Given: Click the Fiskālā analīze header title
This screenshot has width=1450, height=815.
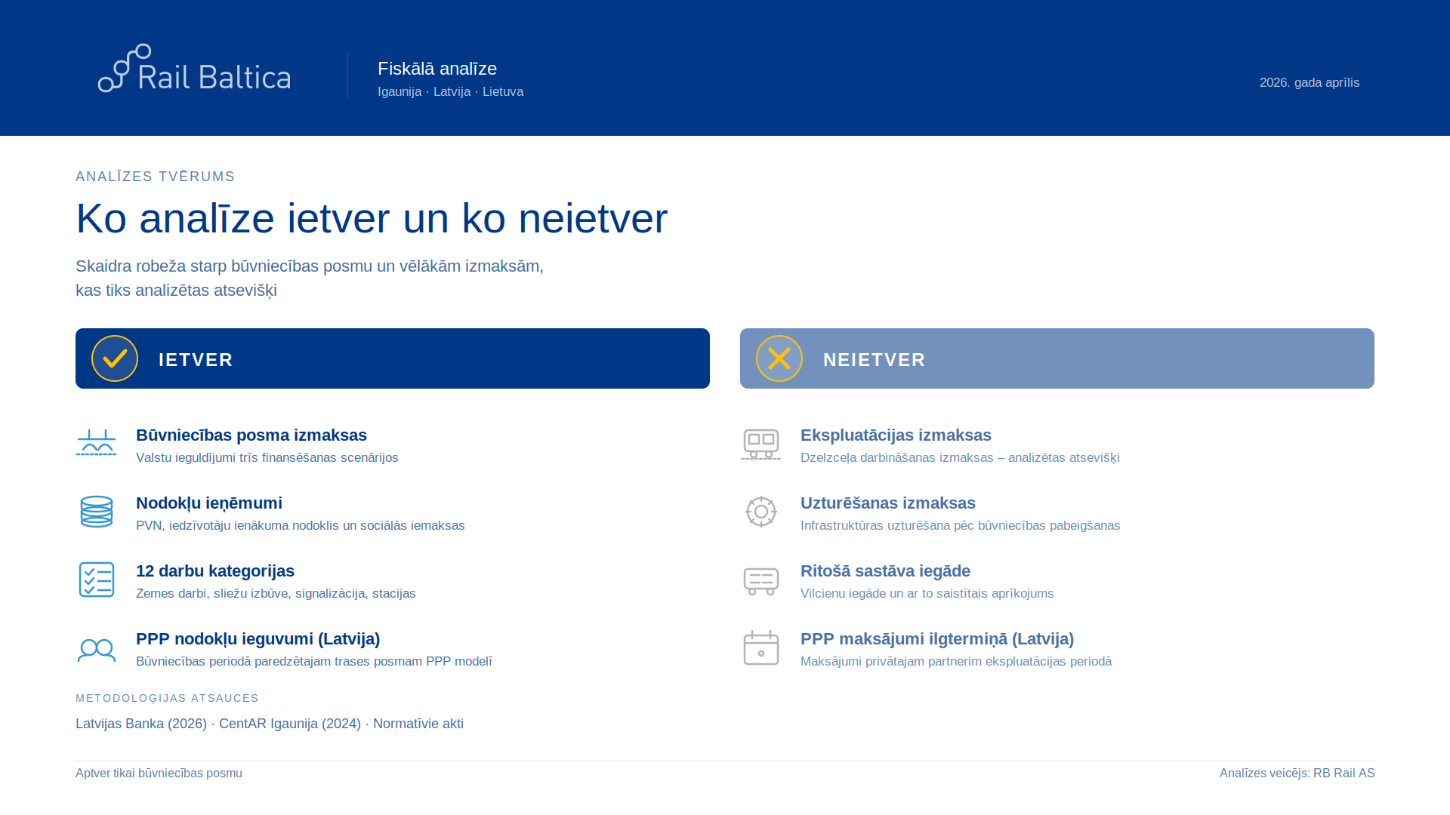Looking at the screenshot, I should [437, 69].
